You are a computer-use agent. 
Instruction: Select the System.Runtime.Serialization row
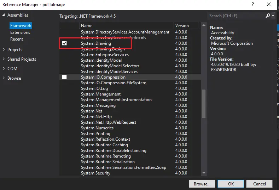130,162
